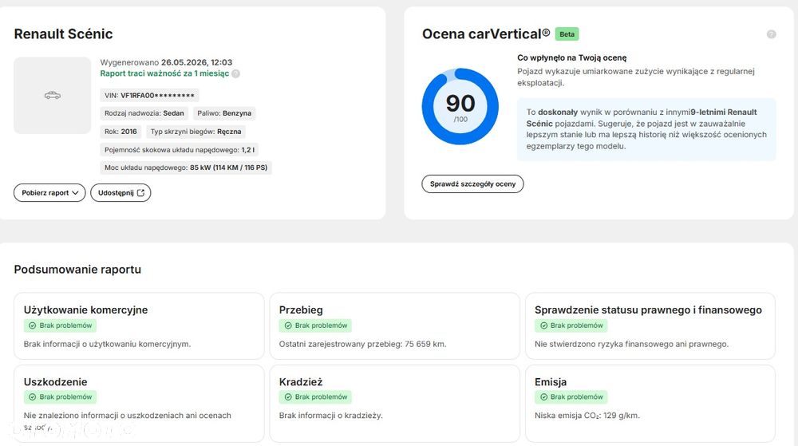Viewport: 798px width, 446px height.
Task: Click the Rodzaj nadwozia: Sedan tag
Action: (x=144, y=113)
